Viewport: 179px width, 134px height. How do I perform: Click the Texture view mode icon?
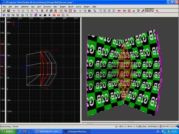[85, 11]
